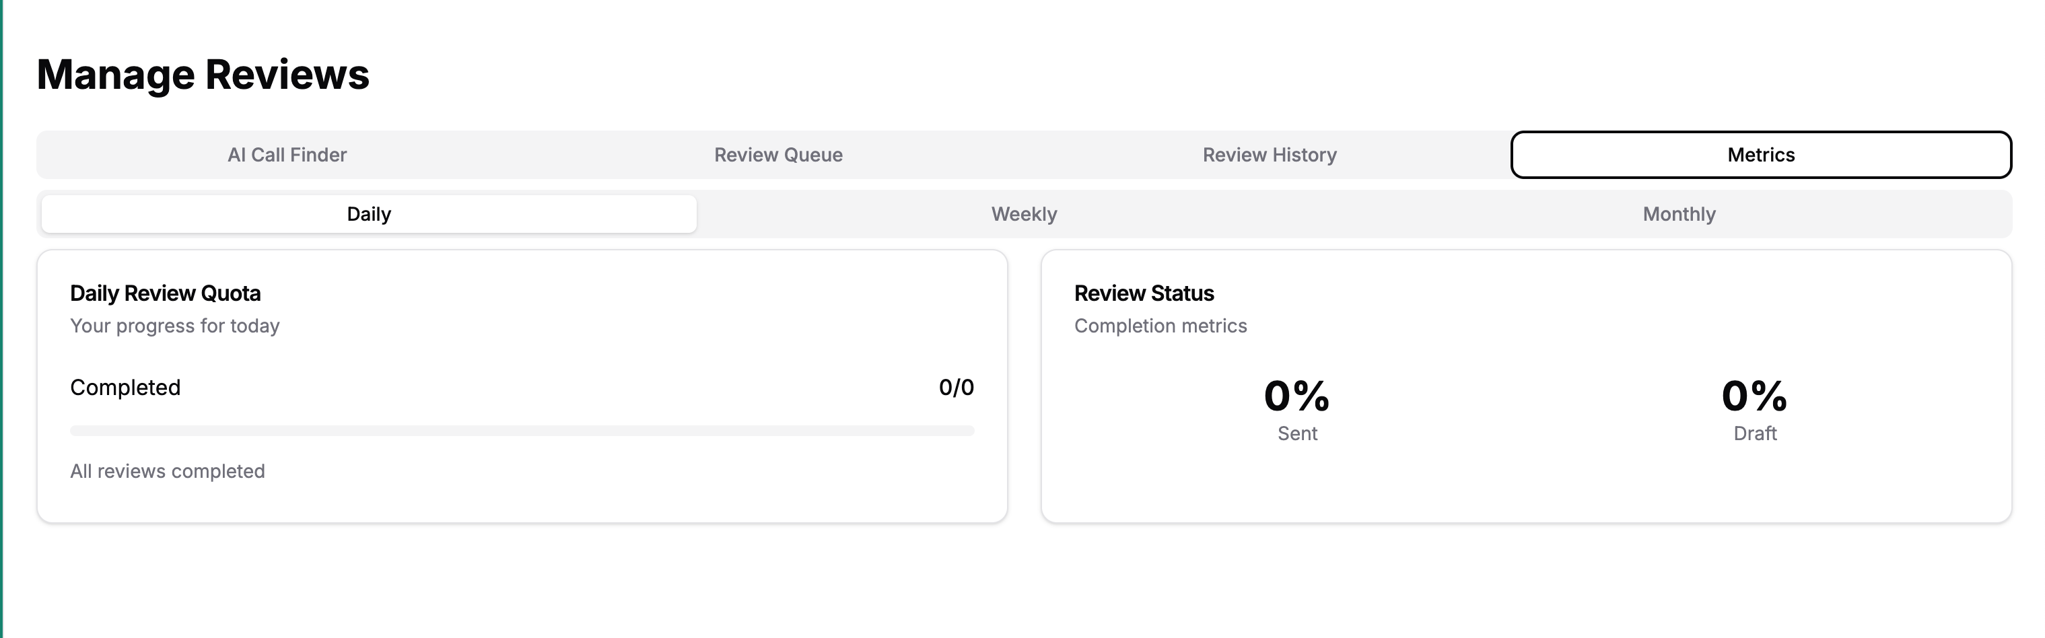The image size is (2045, 638).
Task: Open the AI Call Finder tab
Action: pos(287,155)
